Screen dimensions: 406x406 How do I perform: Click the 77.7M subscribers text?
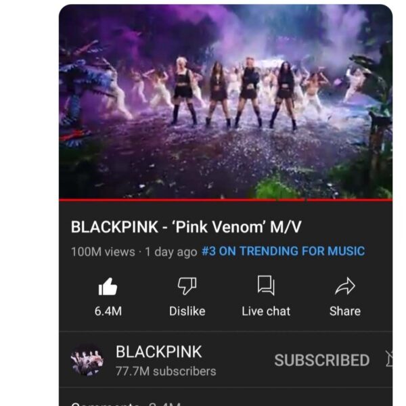pos(166,371)
